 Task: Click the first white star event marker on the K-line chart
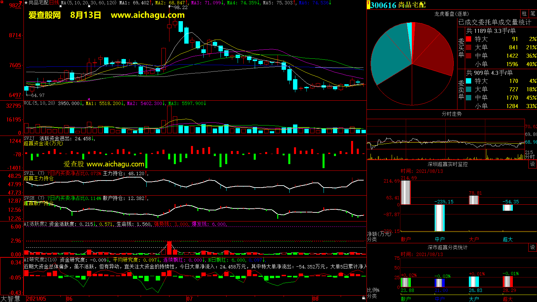(x=60, y=6)
